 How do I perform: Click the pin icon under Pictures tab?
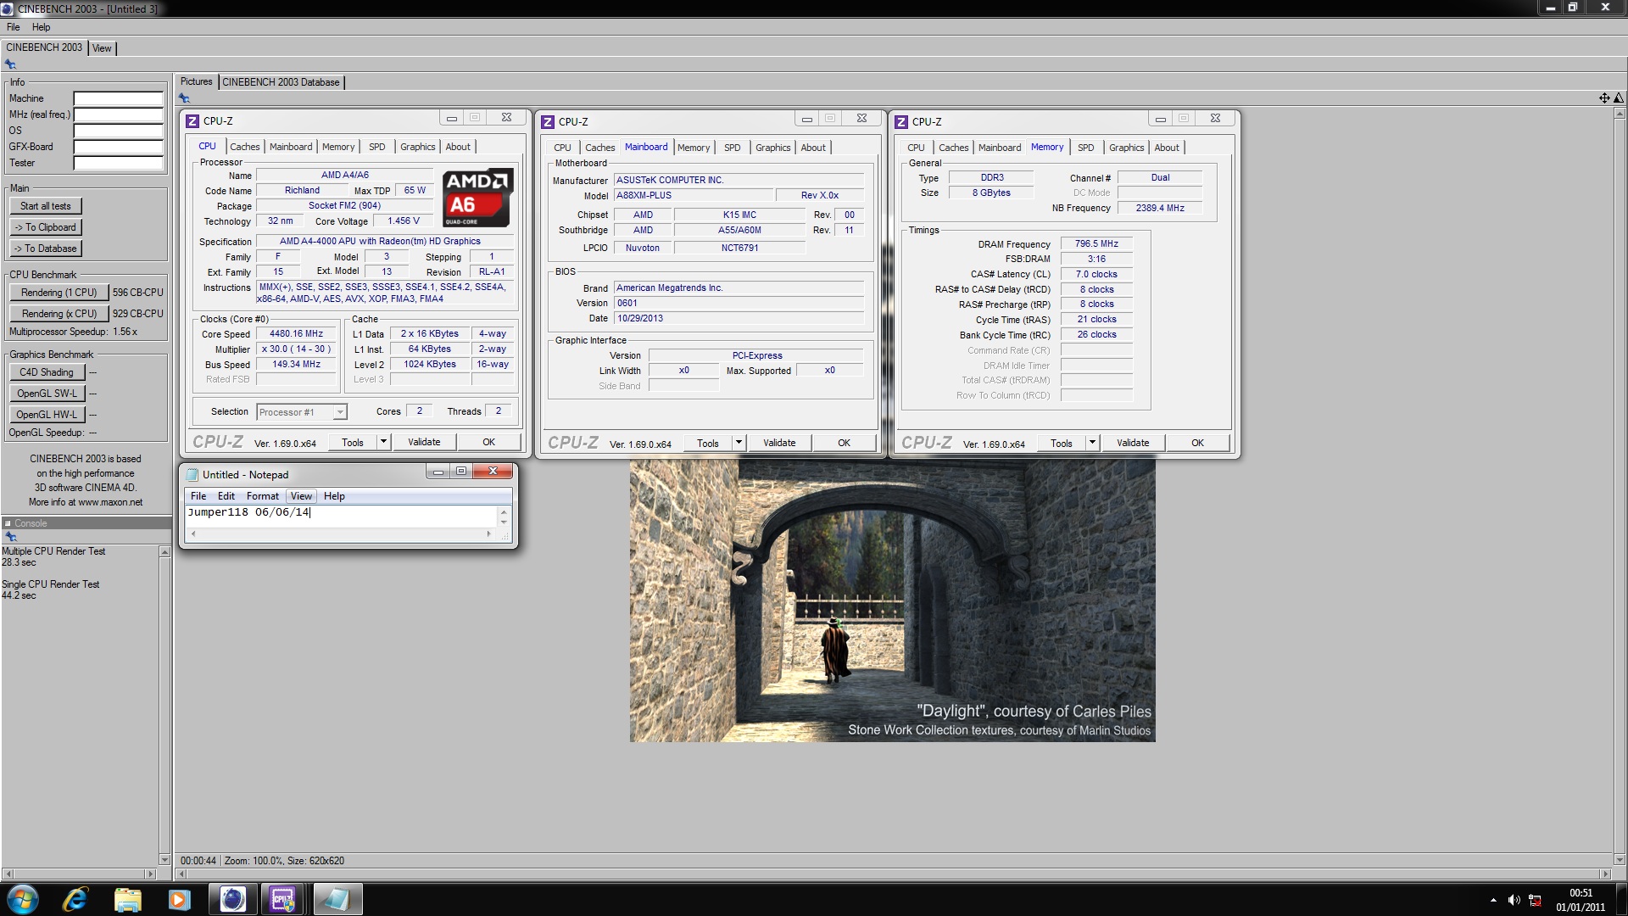click(184, 98)
